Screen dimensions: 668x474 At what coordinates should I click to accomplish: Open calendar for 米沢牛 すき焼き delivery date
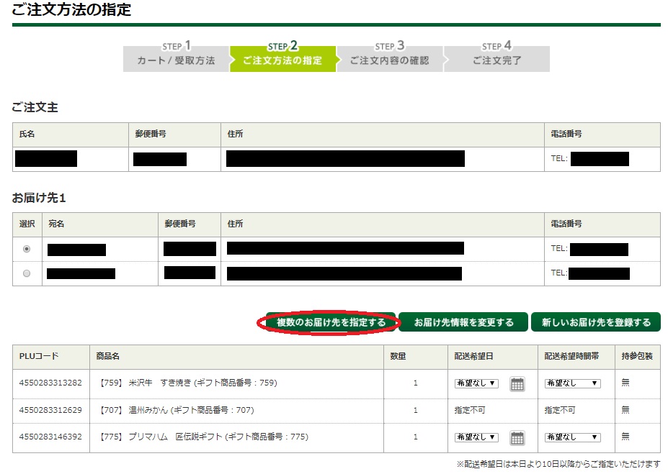tap(517, 384)
